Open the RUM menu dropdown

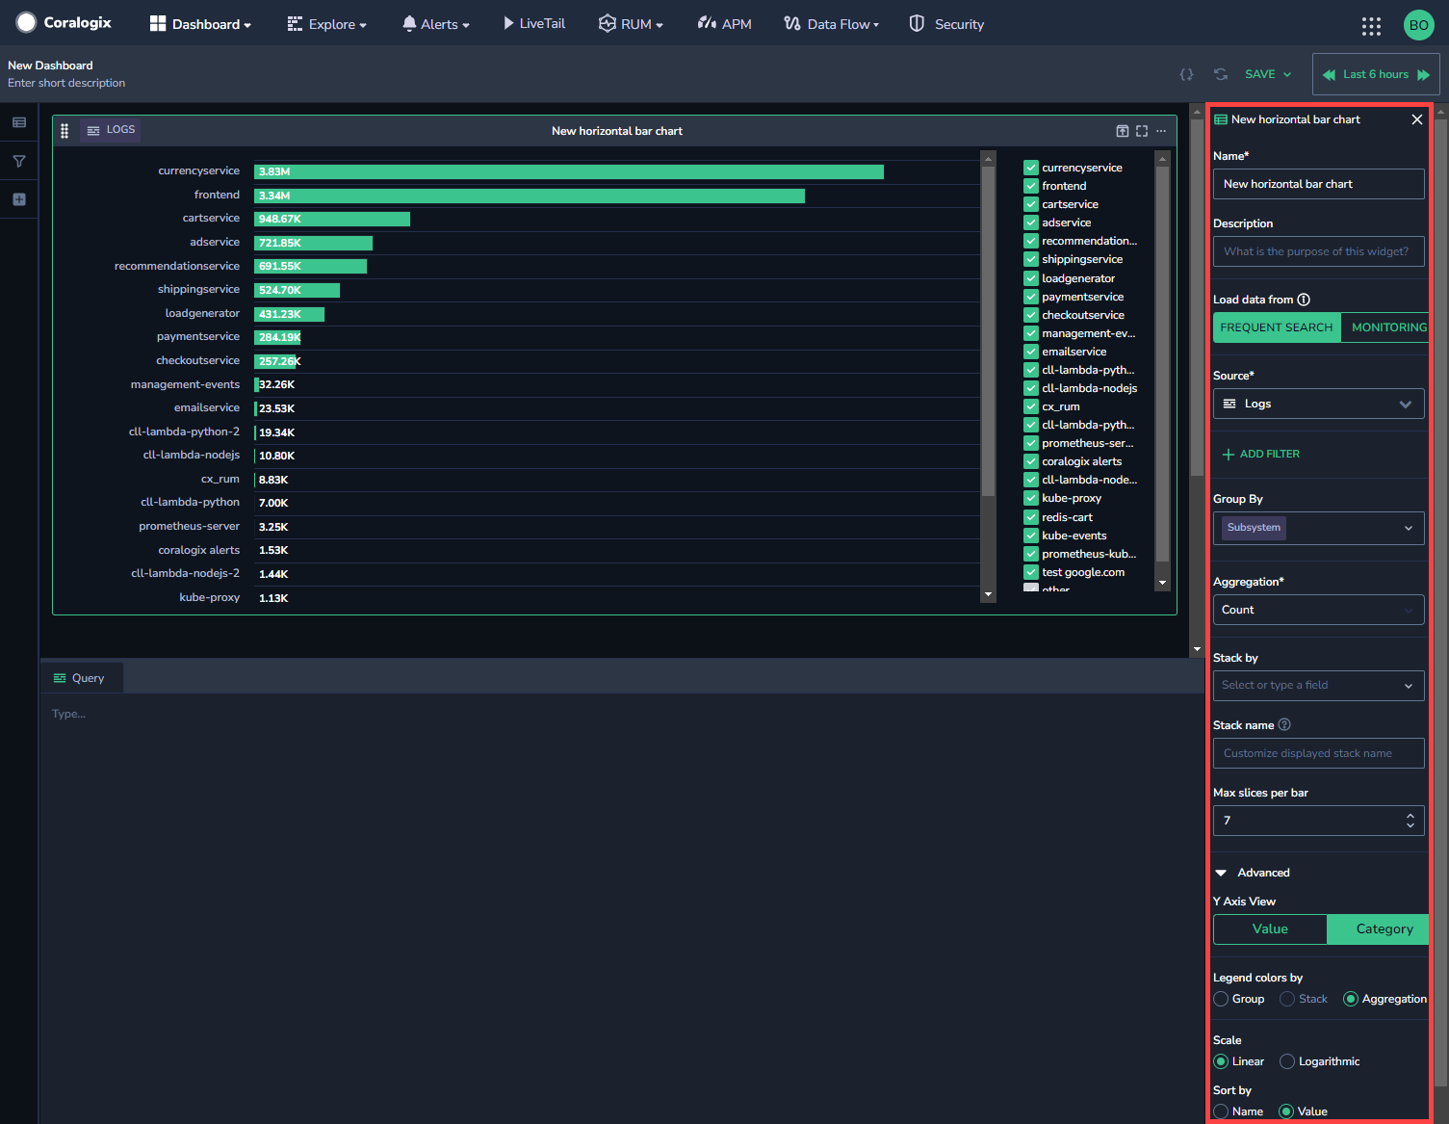coord(631,24)
